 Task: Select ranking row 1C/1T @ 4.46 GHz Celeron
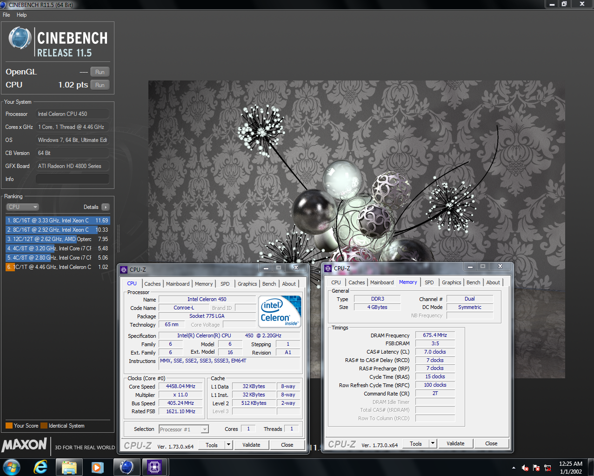coord(58,267)
